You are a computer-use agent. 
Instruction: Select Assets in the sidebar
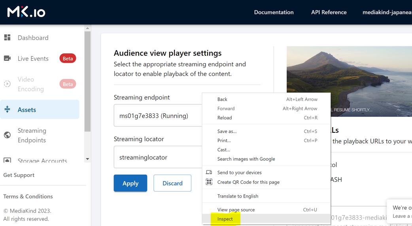[40, 109]
